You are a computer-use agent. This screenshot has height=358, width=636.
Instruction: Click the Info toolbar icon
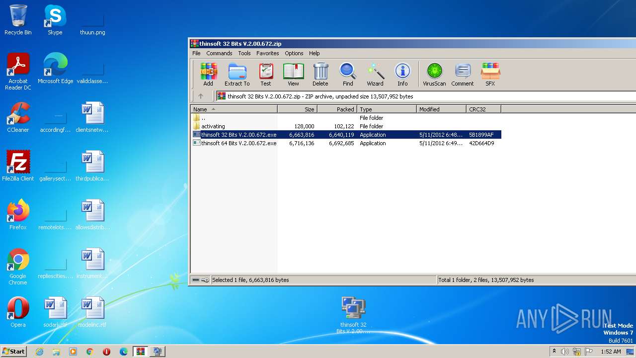click(x=402, y=75)
